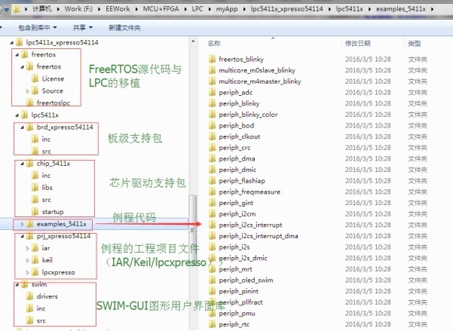Click the periph_rtc folder icon
This screenshot has height=331, width=453.
[x=212, y=324]
